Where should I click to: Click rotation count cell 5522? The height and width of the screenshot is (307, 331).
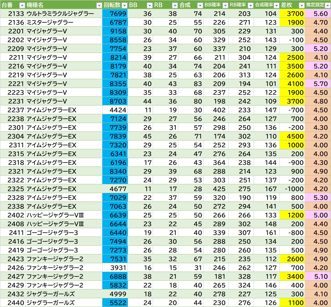(x=115, y=303)
